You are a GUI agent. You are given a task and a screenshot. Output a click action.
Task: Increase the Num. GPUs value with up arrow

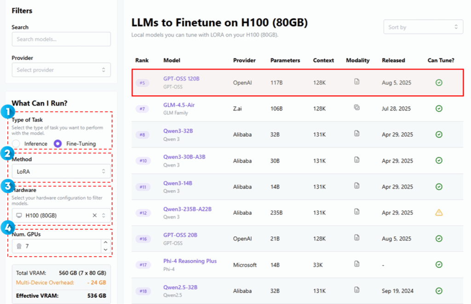(x=106, y=242)
